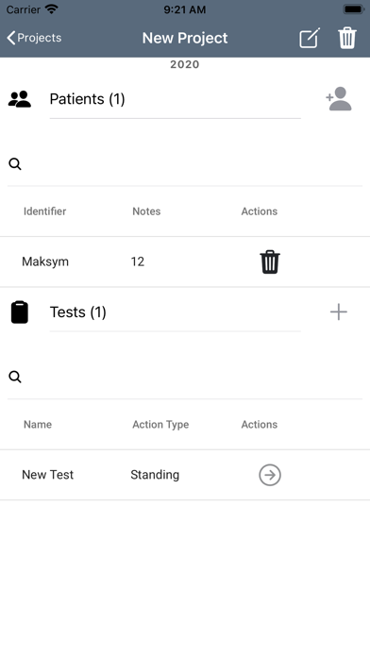Sort tests by Name column header
The image size is (370, 657).
(x=38, y=425)
